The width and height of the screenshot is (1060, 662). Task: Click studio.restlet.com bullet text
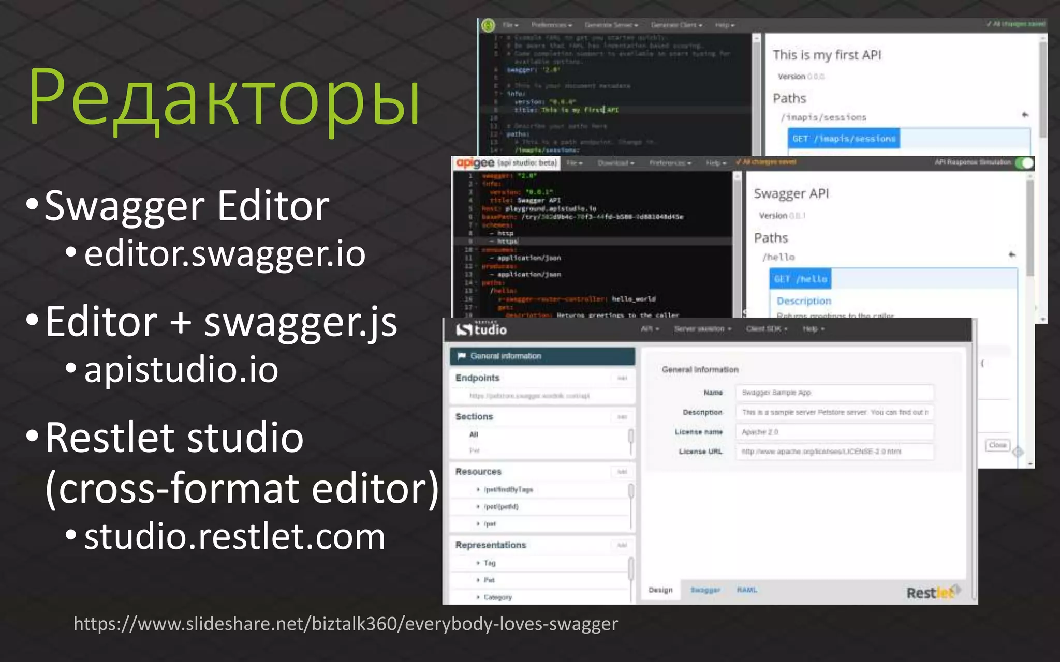click(234, 536)
